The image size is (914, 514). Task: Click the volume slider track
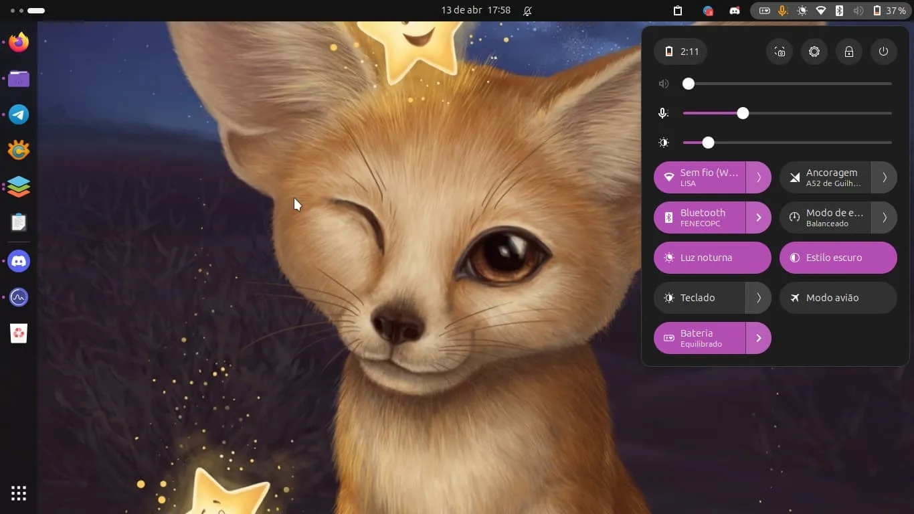tap(788, 84)
